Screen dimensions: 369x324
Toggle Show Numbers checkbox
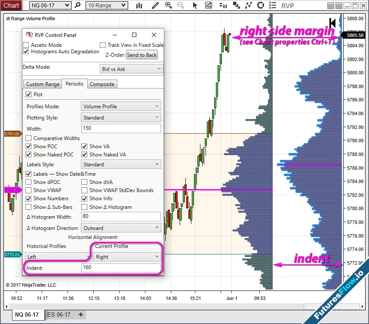[x=28, y=199]
